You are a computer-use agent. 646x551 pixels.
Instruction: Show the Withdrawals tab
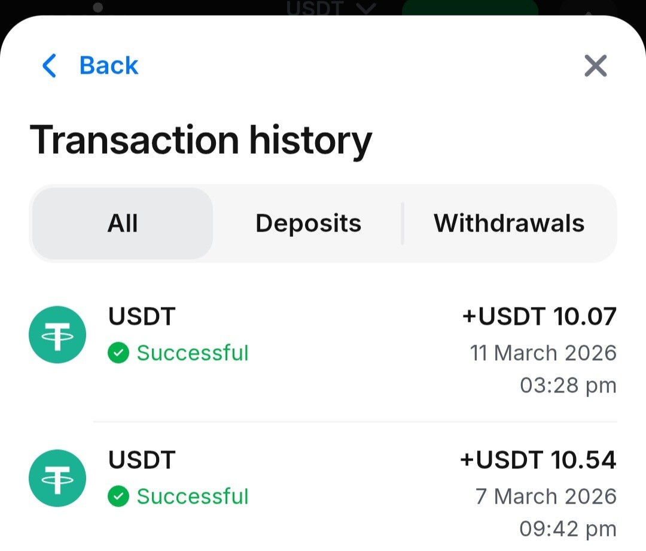pyautogui.click(x=509, y=224)
